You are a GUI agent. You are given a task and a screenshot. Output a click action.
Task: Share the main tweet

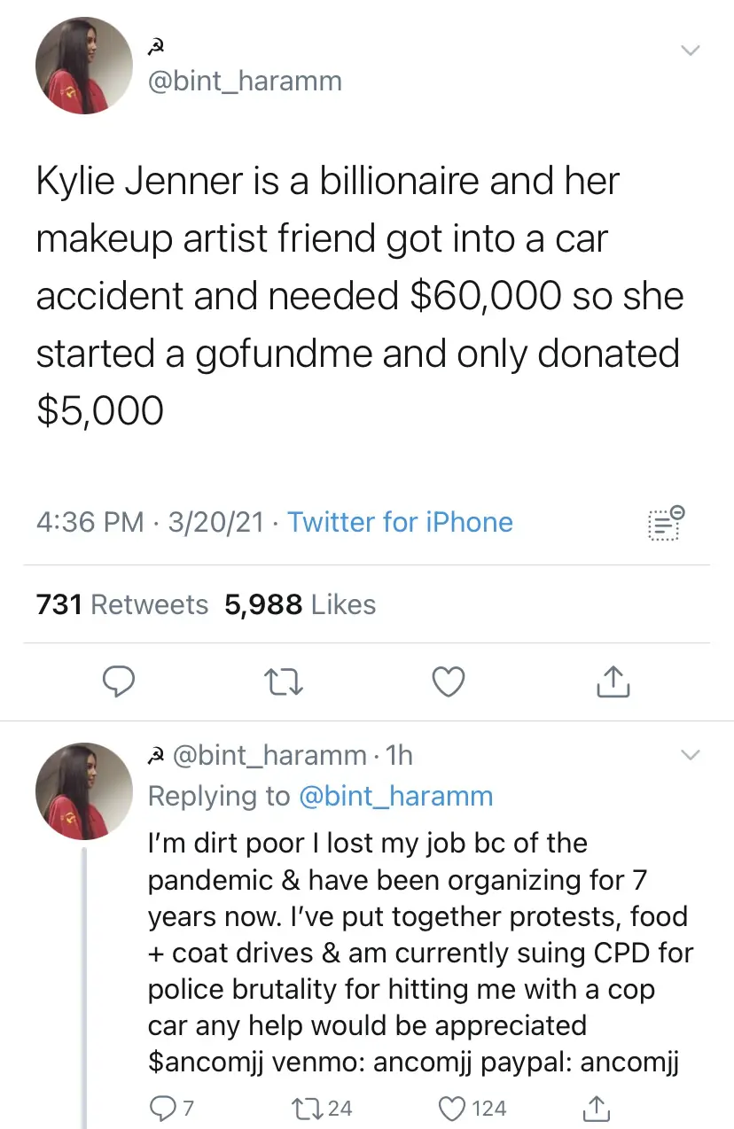tap(613, 681)
